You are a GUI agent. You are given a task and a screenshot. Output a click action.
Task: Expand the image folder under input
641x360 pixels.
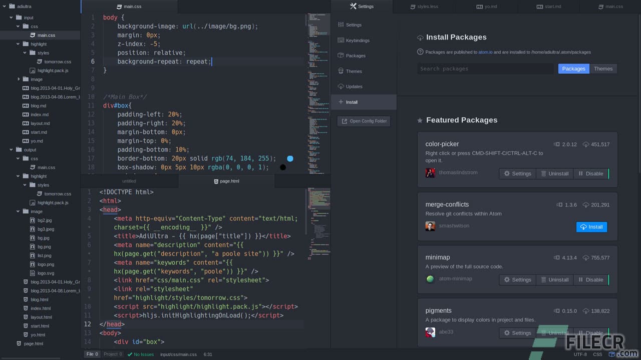19,79
